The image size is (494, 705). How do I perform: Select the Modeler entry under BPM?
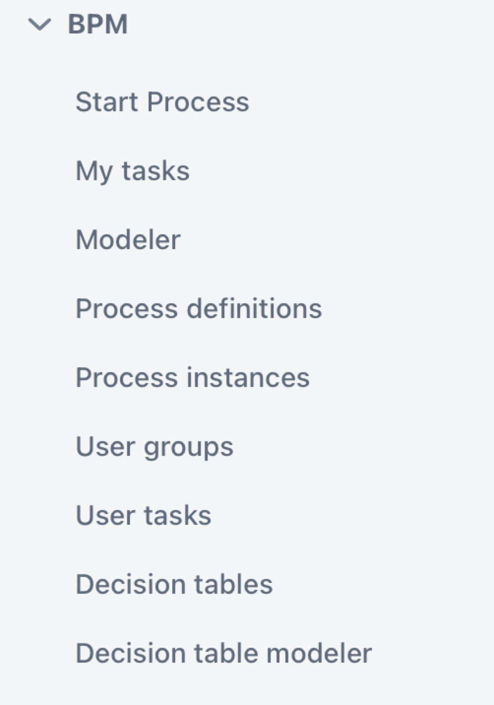tap(127, 239)
